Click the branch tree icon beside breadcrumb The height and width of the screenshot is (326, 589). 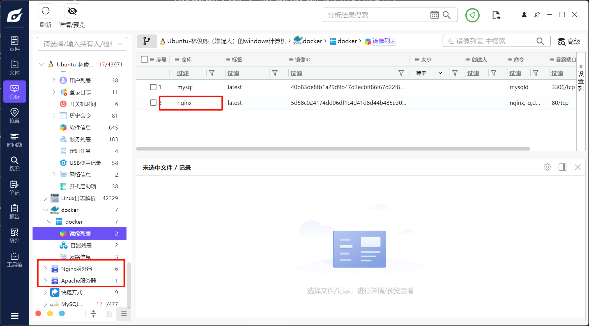click(147, 41)
